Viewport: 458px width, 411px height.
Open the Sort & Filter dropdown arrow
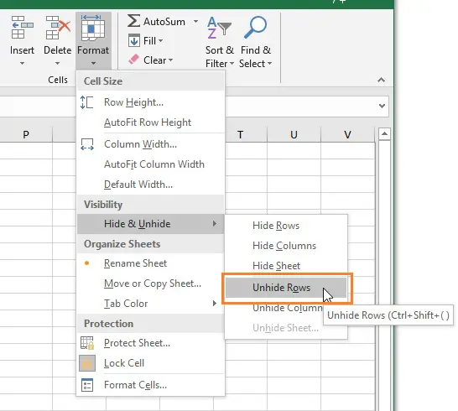coord(232,64)
